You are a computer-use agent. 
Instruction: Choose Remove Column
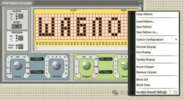(x=146, y=72)
